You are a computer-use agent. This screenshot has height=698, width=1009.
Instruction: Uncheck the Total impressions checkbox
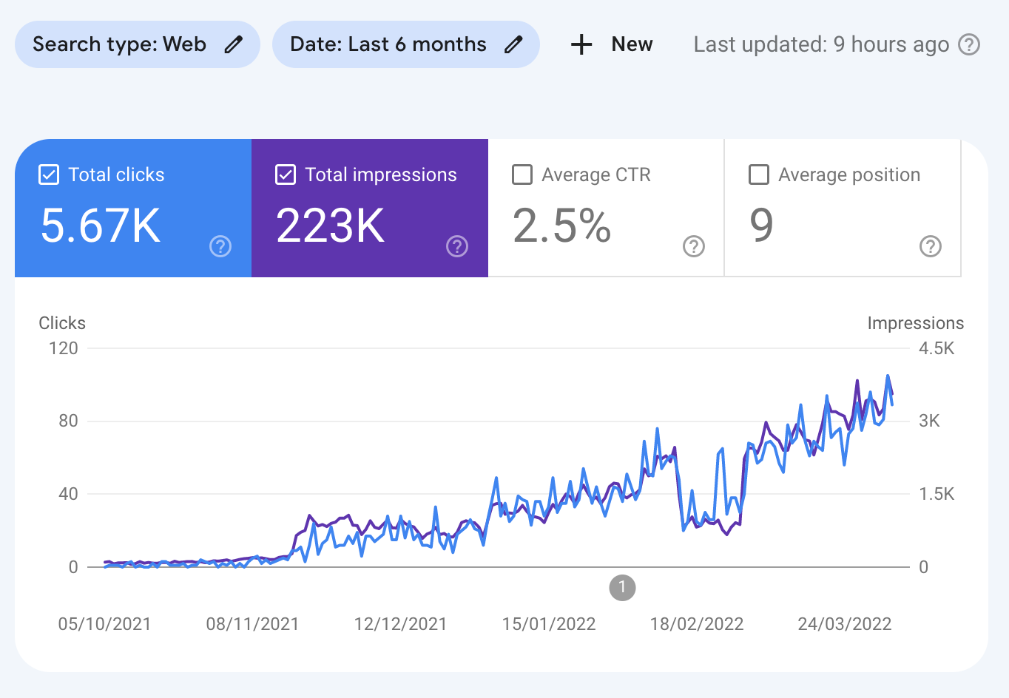tap(286, 174)
